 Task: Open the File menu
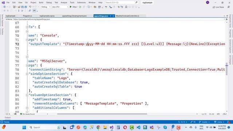[x=8, y=3]
